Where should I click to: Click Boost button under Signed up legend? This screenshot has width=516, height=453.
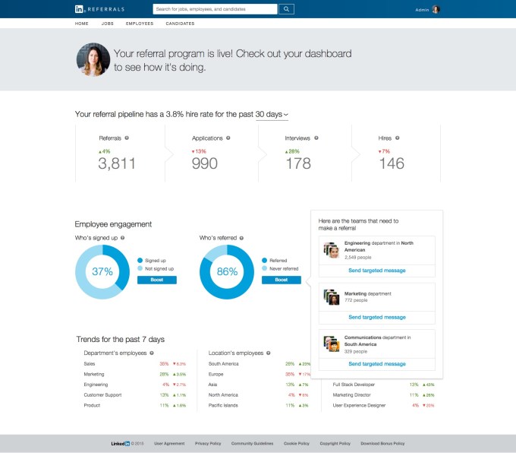pyautogui.click(x=156, y=280)
